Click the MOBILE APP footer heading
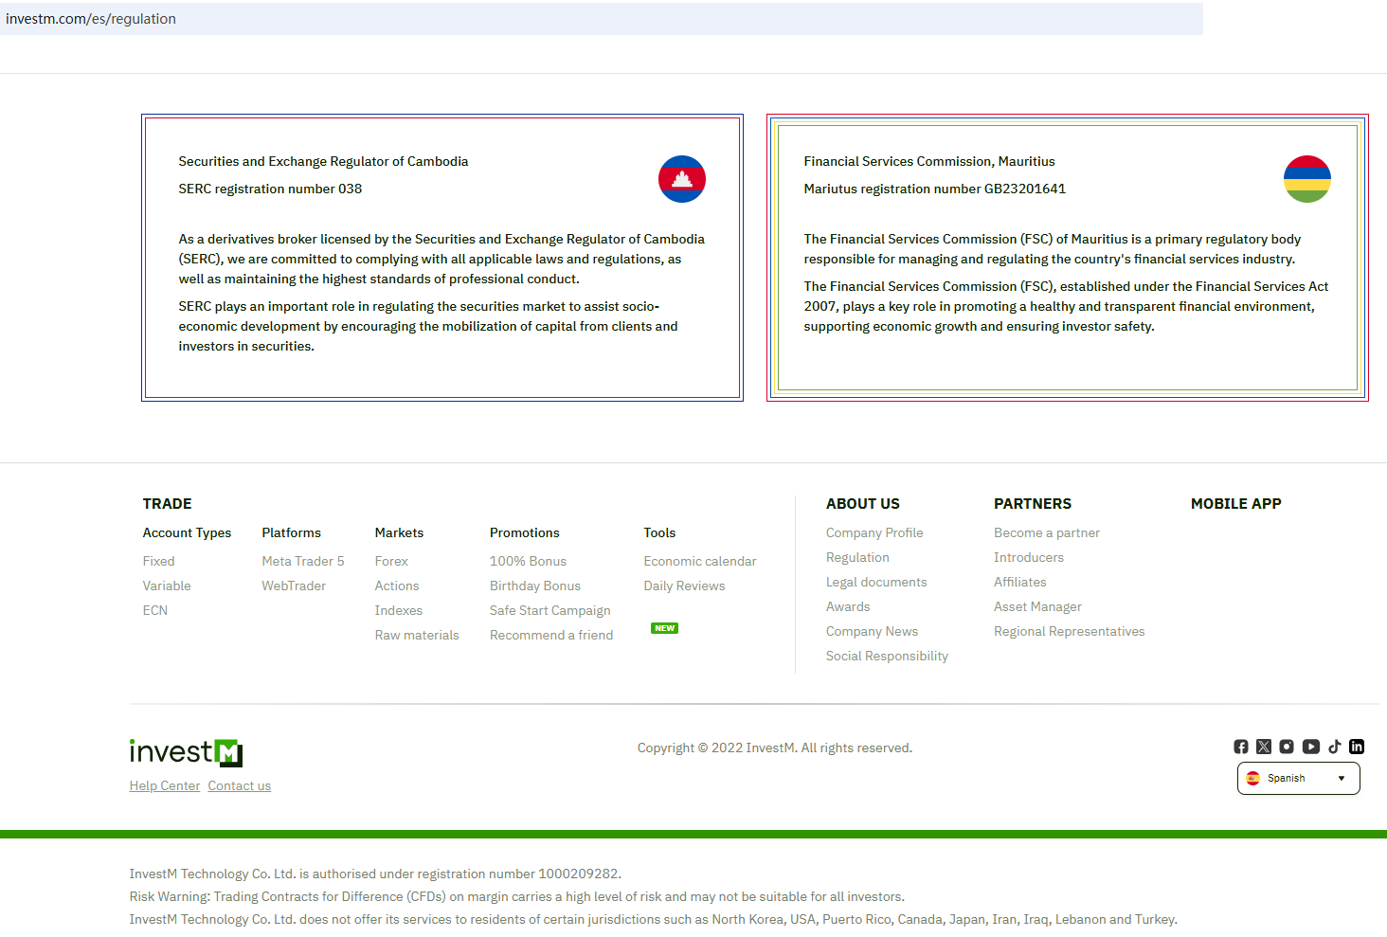 point(1236,504)
